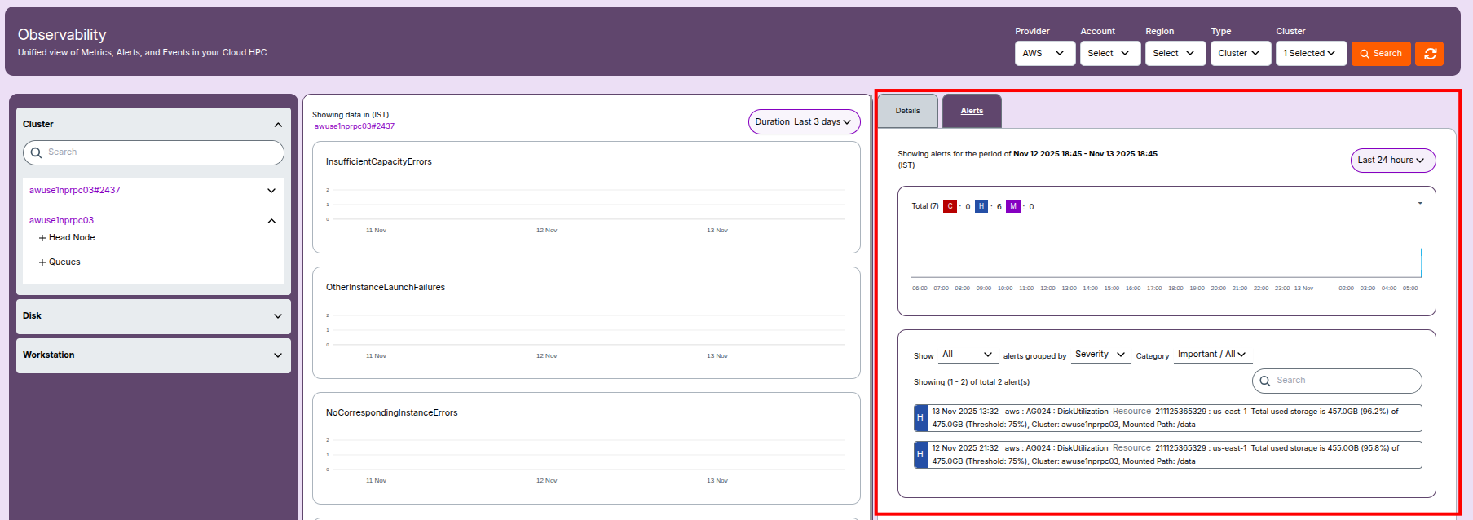
Task: Open the Provider AWS dropdown
Action: (1045, 54)
